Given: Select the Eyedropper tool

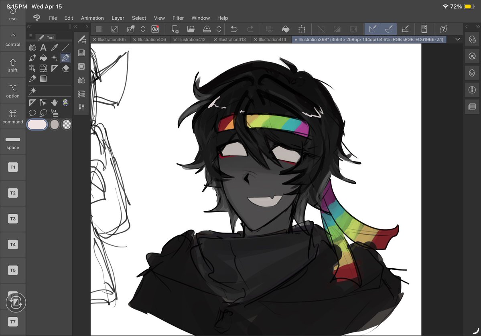Looking at the screenshot, I should click(54, 47).
